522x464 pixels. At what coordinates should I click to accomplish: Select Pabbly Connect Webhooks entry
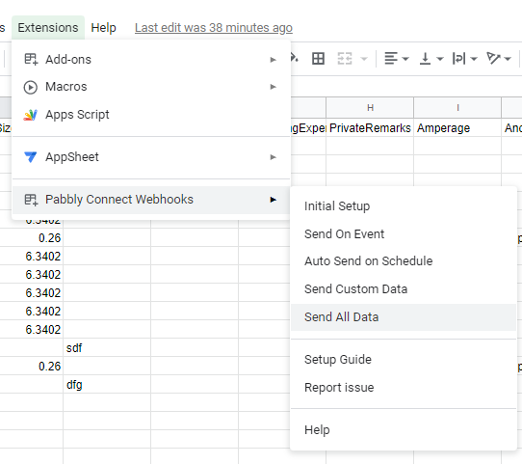(x=151, y=200)
